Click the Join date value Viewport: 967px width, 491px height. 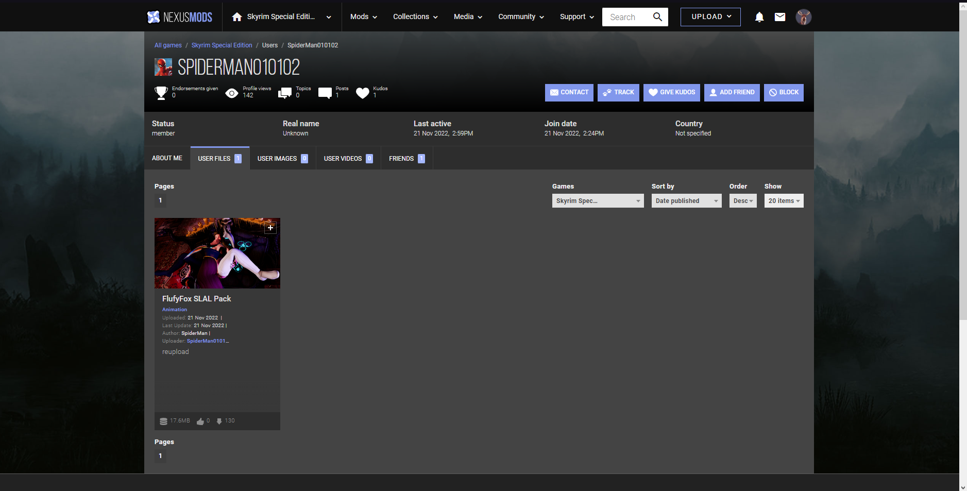(574, 133)
